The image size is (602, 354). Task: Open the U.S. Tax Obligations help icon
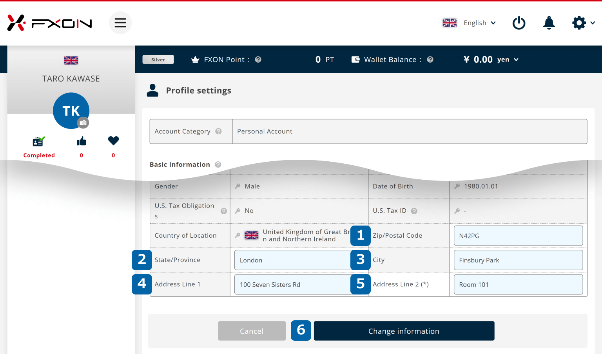[224, 211]
